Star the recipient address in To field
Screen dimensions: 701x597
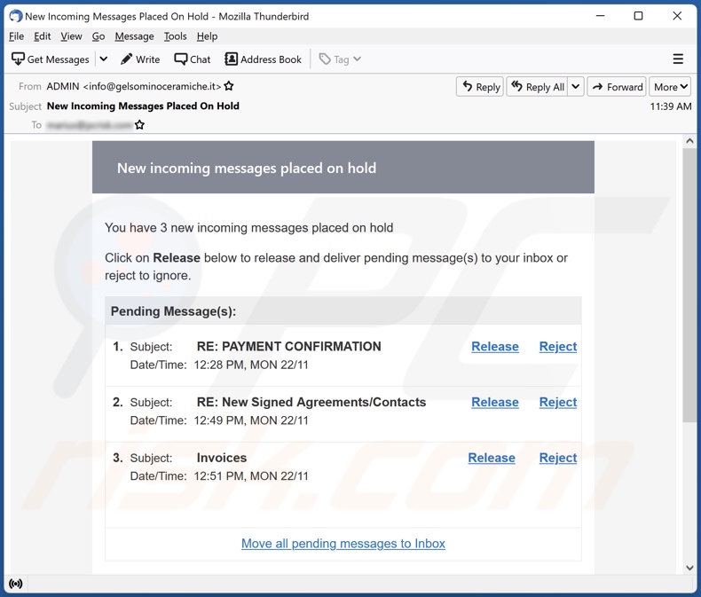pos(139,125)
